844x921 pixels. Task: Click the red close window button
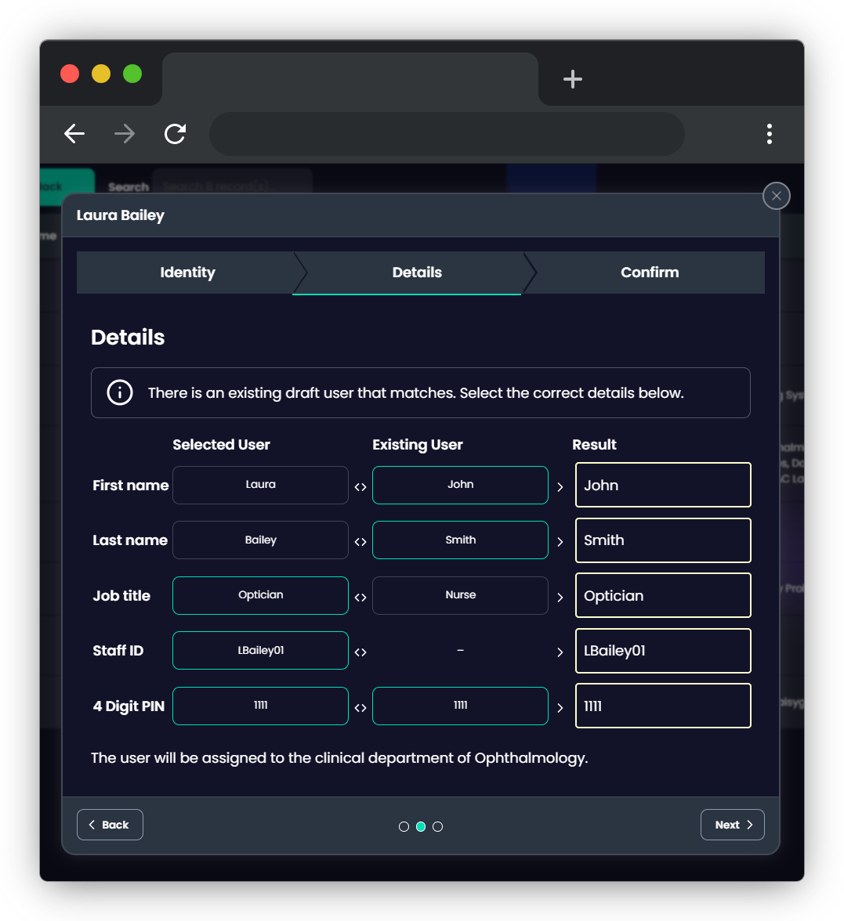click(70, 74)
